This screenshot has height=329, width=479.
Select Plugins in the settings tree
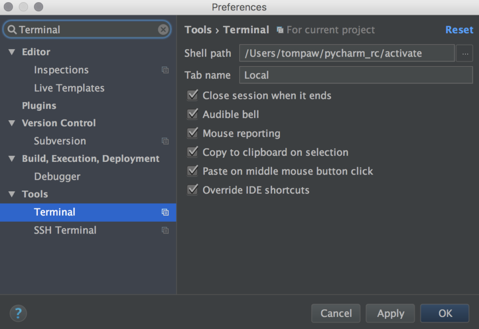[x=39, y=105]
